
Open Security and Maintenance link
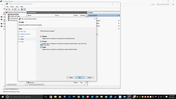11,89
